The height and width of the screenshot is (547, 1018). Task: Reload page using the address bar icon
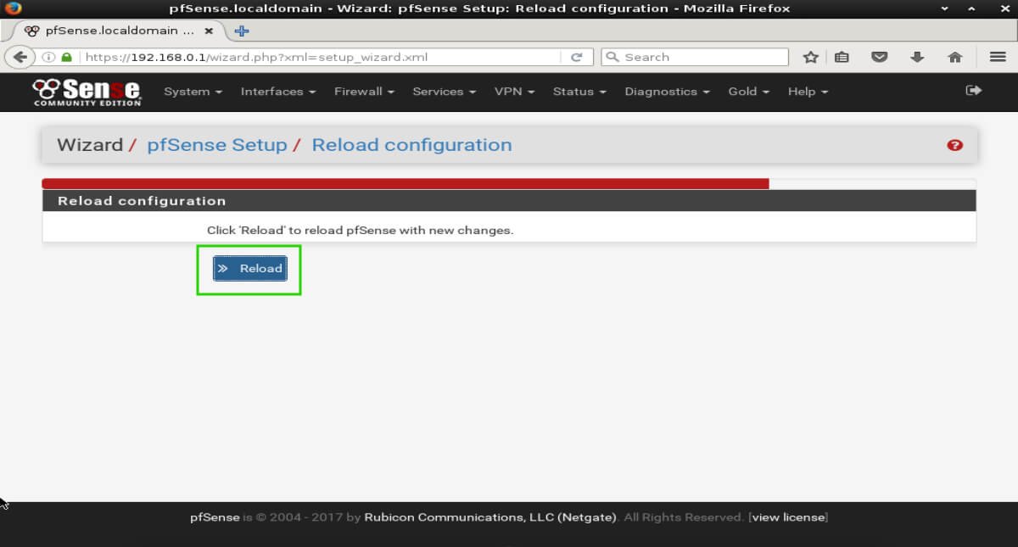[576, 57]
